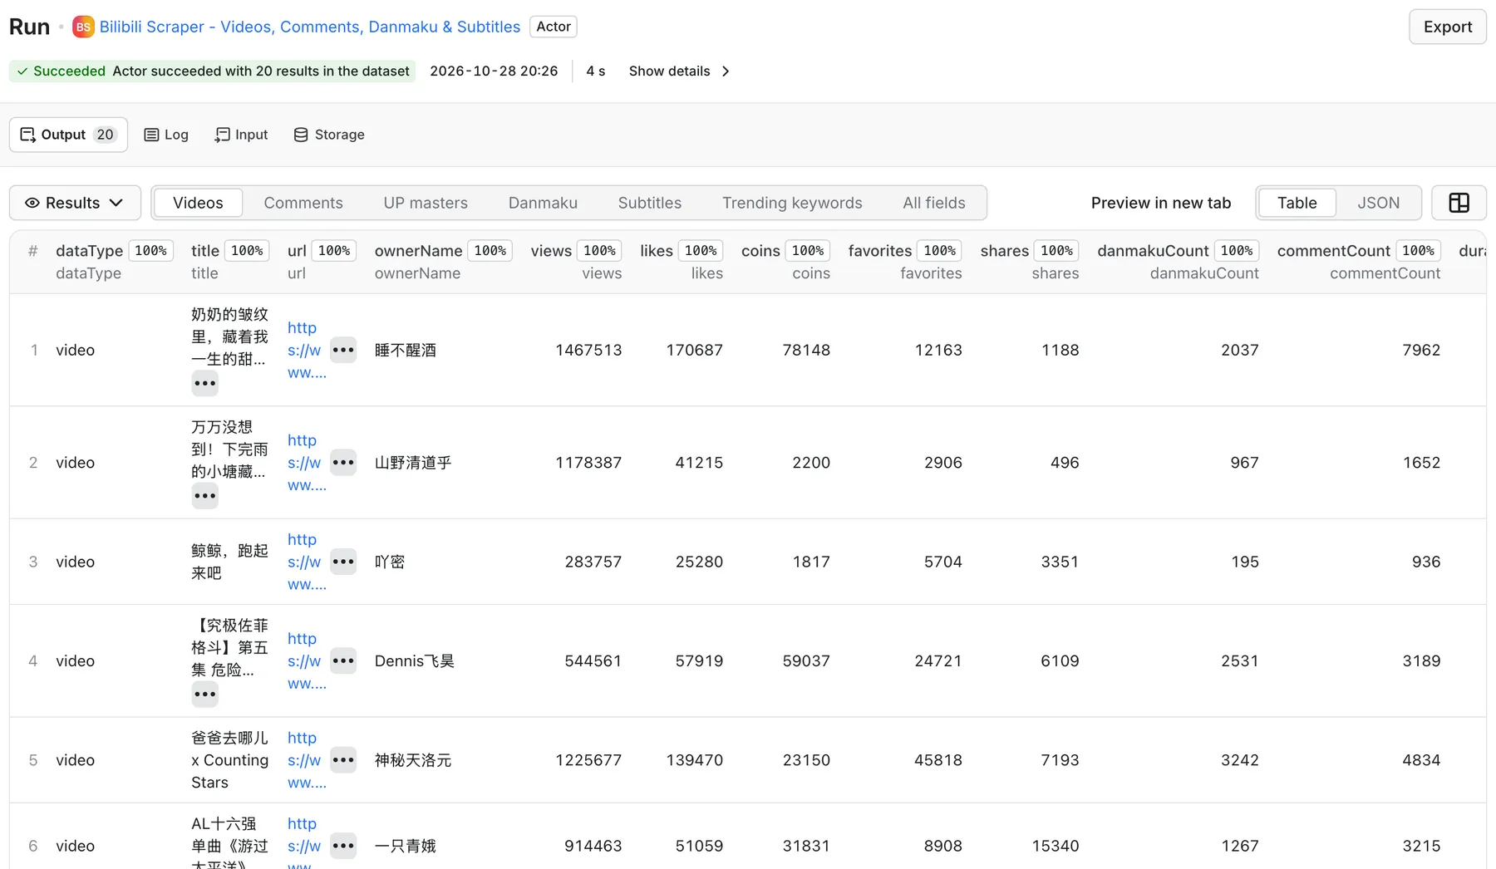Select the Danmaku view

pos(543,203)
